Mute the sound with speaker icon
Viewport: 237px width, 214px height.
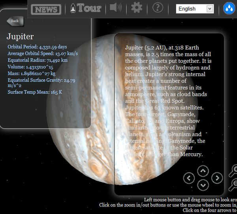click(116, 7)
